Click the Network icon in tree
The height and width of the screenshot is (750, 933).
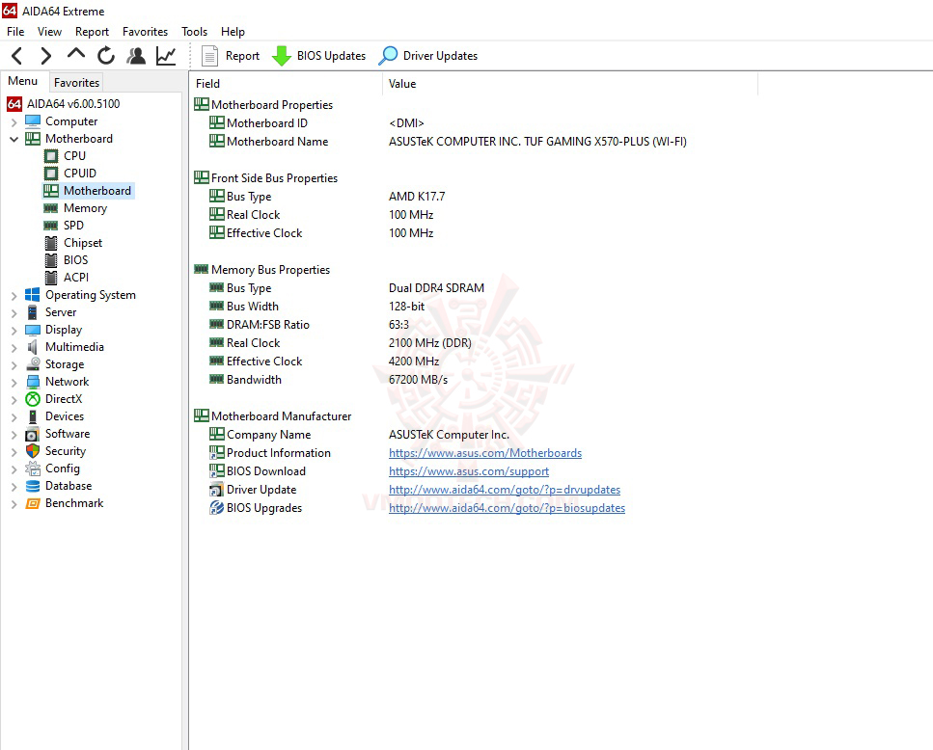33,382
